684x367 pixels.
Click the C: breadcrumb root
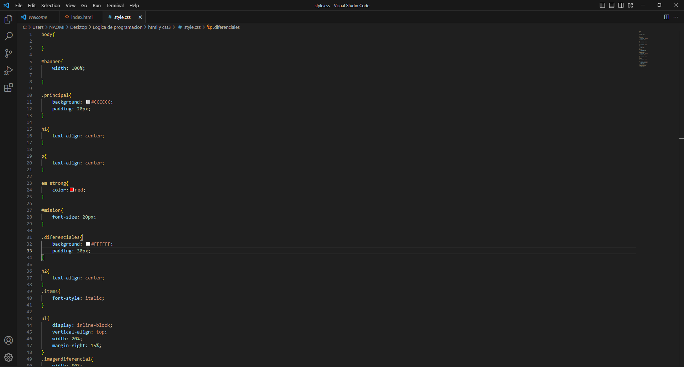25,27
